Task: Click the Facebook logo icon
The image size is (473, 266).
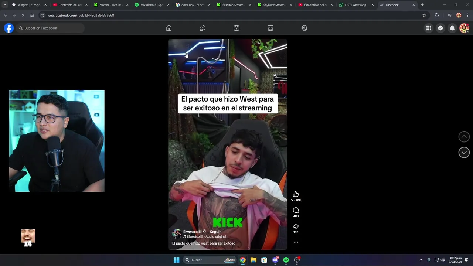Action: [9, 28]
